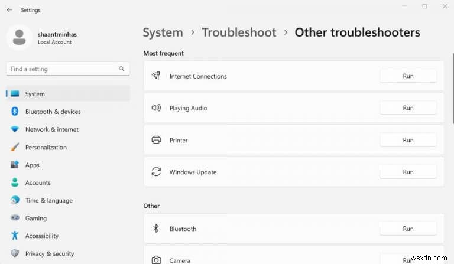Go to Network & internet
The width and height of the screenshot is (454, 264).
point(68,129)
